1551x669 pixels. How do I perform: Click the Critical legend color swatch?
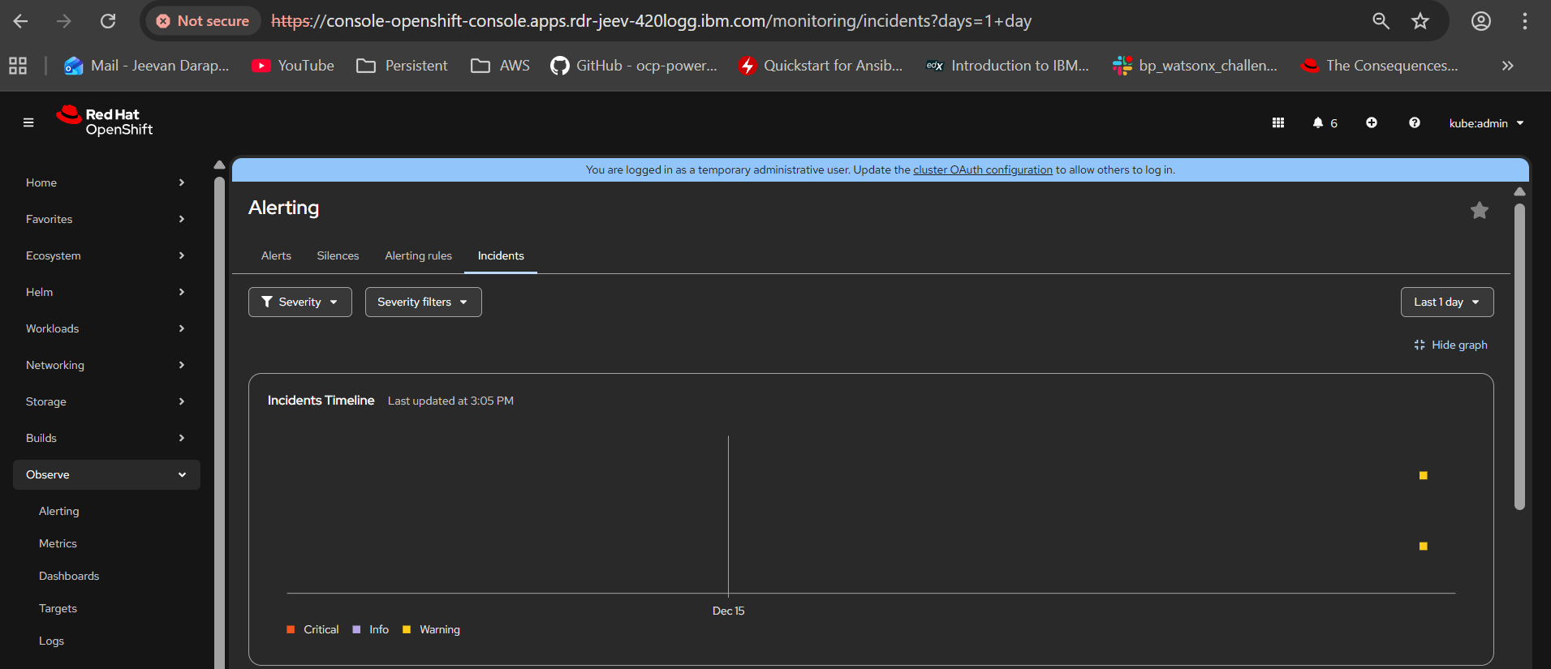click(291, 629)
